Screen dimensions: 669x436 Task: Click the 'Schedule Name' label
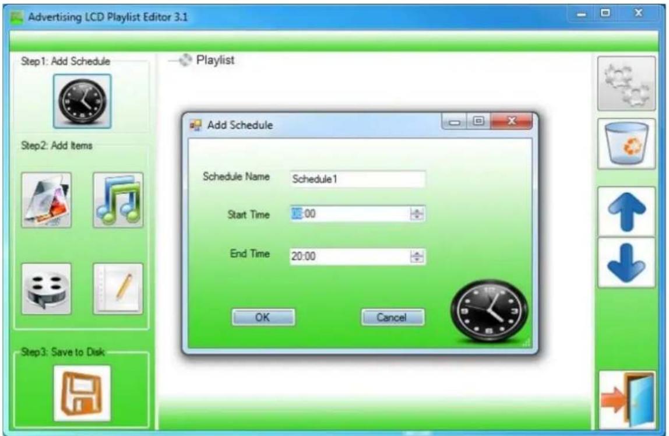236,177
